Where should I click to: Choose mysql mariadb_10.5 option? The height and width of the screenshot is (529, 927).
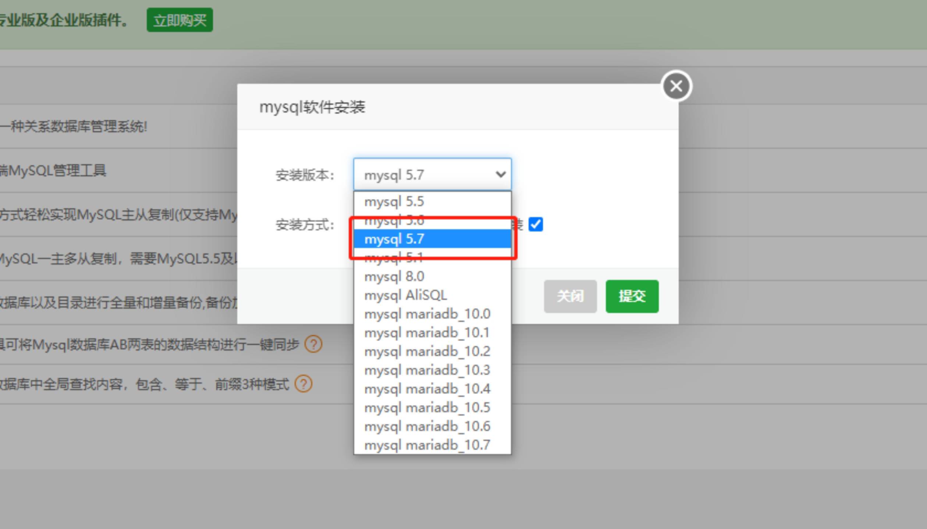coord(432,407)
